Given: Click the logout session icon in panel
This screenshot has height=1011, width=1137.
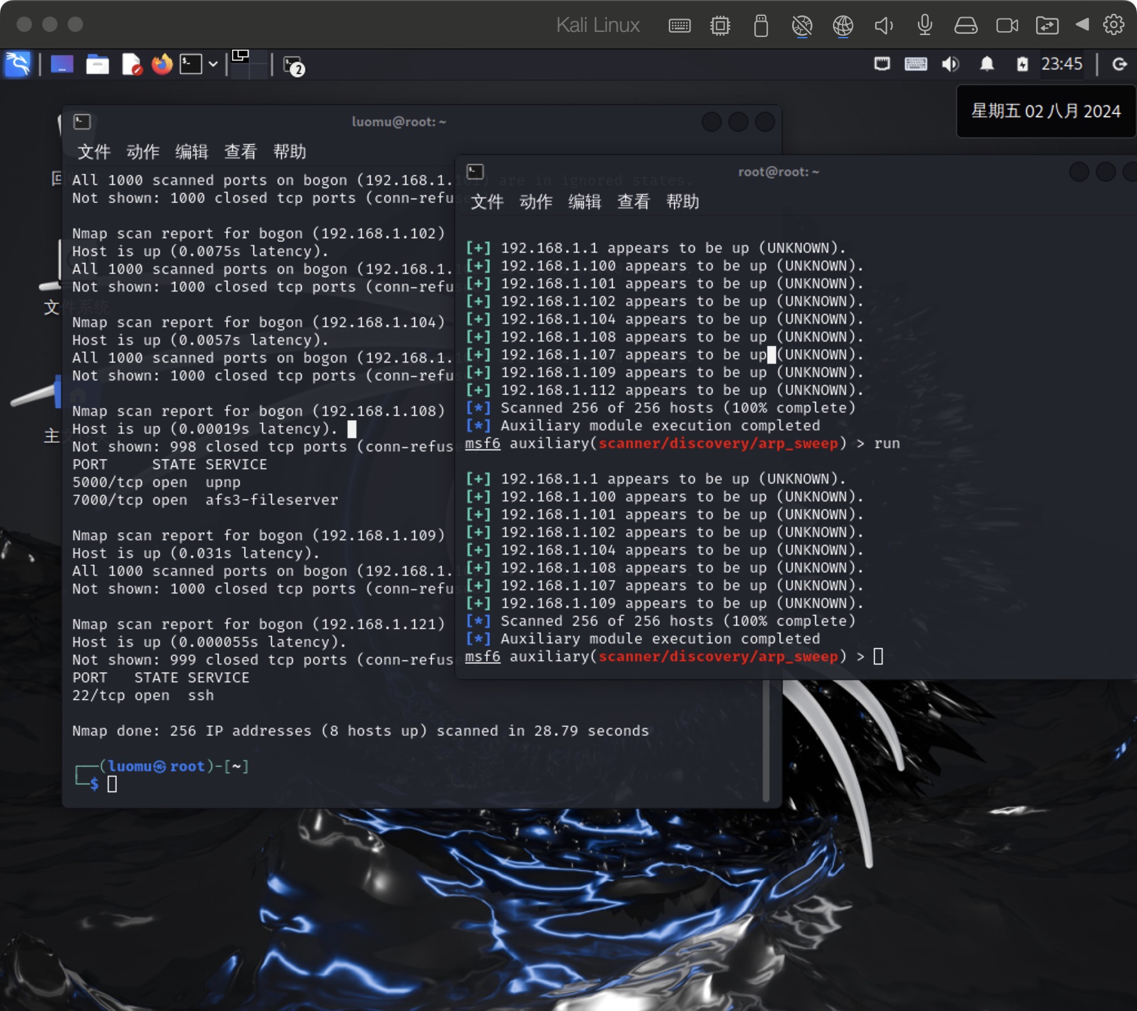Looking at the screenshot, I should pyautogui.click(x=1120, y=64).
